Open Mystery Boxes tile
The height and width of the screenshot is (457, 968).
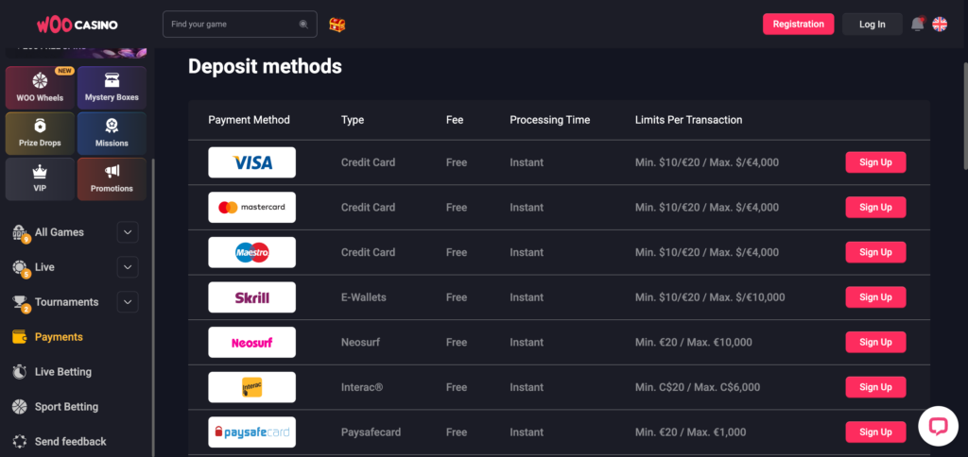pos(112,88)
